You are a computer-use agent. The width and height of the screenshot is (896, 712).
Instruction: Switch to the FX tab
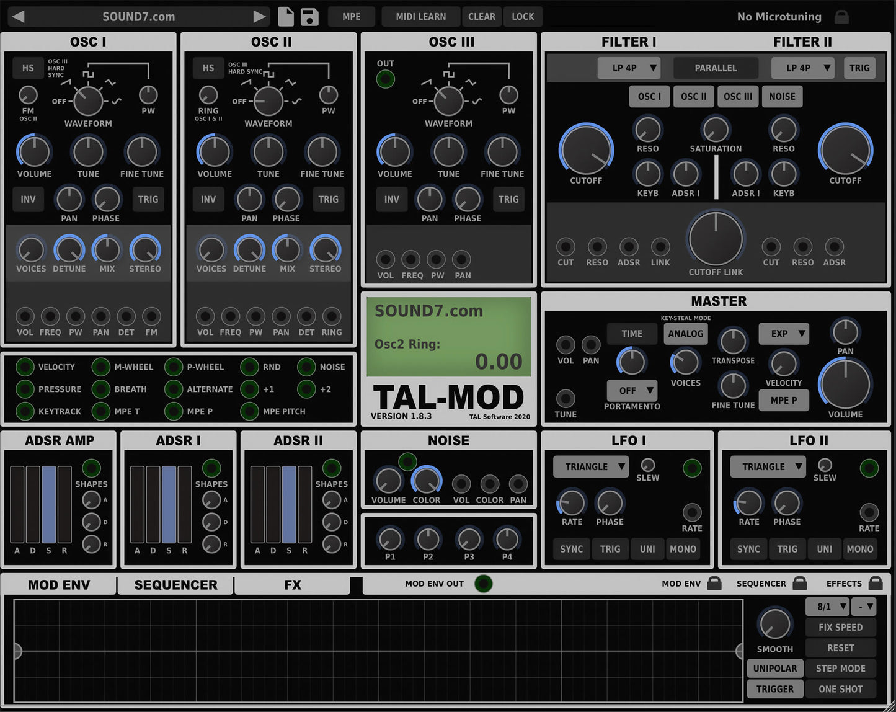(292, 585)
